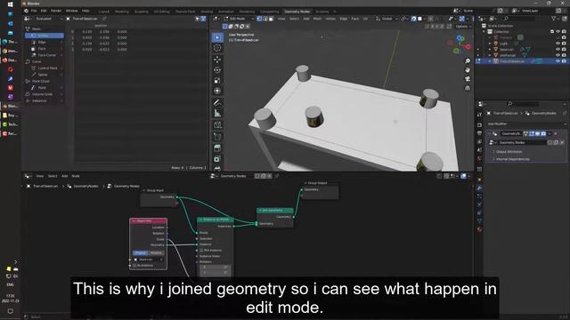Expand the Light item in outliner

490,44
